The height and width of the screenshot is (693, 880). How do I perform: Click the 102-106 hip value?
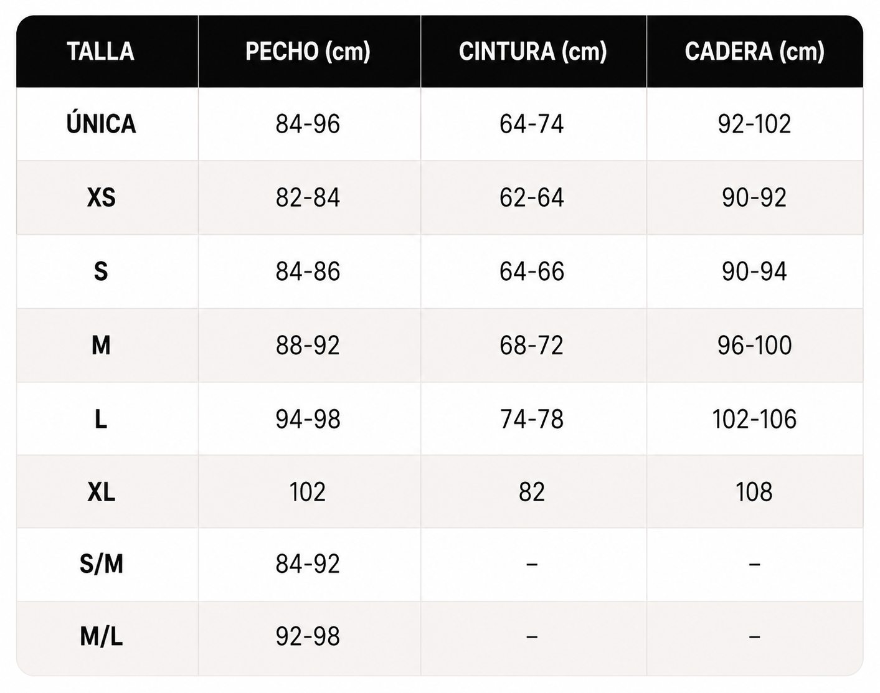754,419
